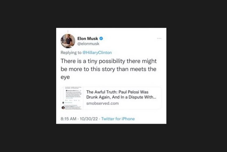Open the link preview thumbnail image

72,98
